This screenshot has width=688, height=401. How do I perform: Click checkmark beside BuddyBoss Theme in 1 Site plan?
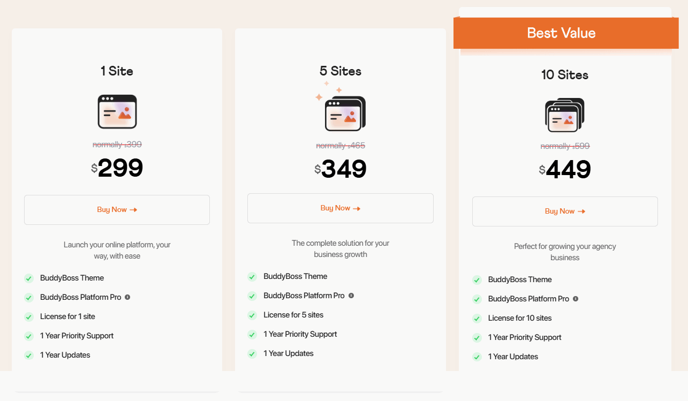[29, 278]
